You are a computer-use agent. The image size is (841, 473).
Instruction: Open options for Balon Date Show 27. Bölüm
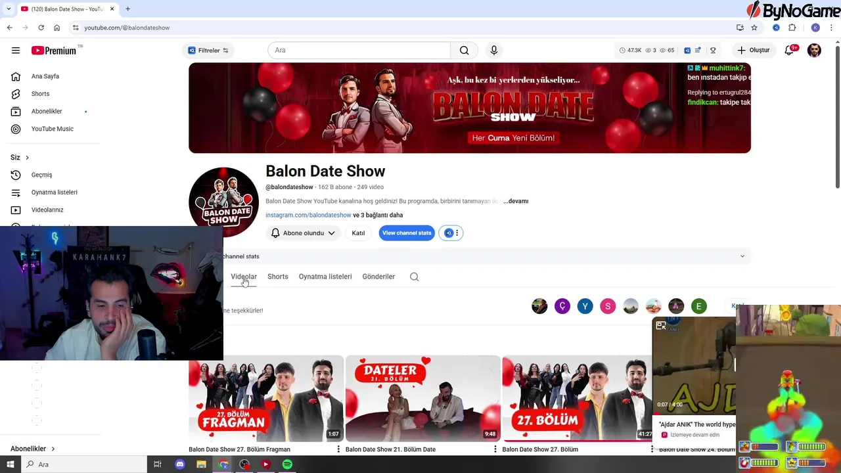(652, 449)
